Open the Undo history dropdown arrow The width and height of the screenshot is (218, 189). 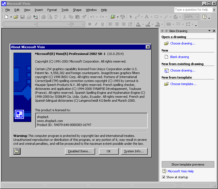click(97, 17)
